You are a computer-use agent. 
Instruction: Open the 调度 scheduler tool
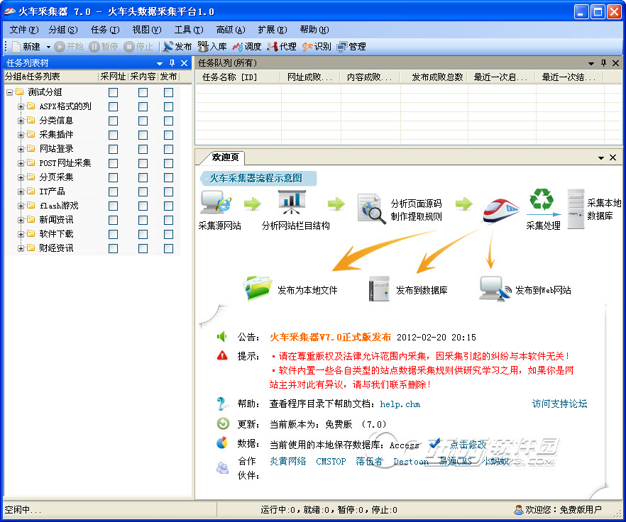(x=238, y=47)
